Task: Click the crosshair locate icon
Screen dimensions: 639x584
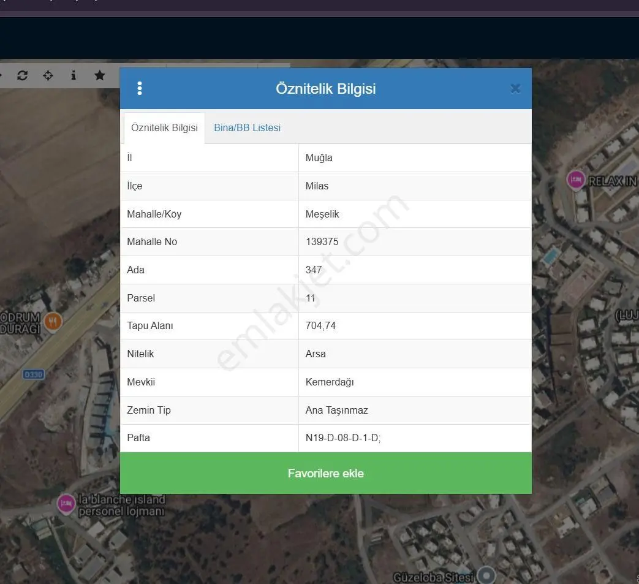Action: click(x=48, y=75)
